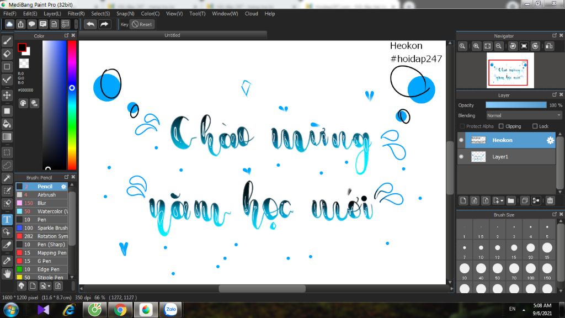Add a layer folder

(510, 201)
